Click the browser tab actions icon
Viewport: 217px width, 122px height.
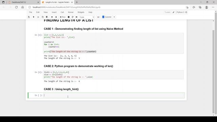[x=3, y=2]
